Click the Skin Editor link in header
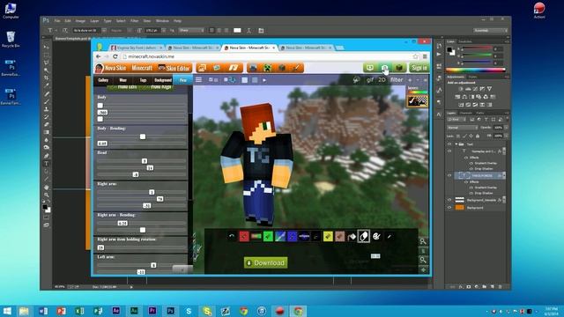564x317 pixels. (x=174, y=68)
